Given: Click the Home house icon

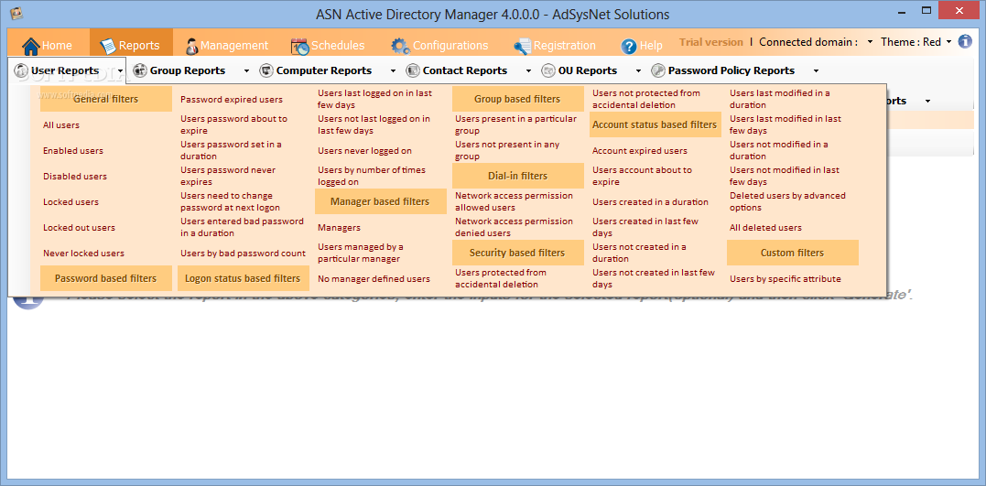Looking at the screenshot, I should click(31, 45).
